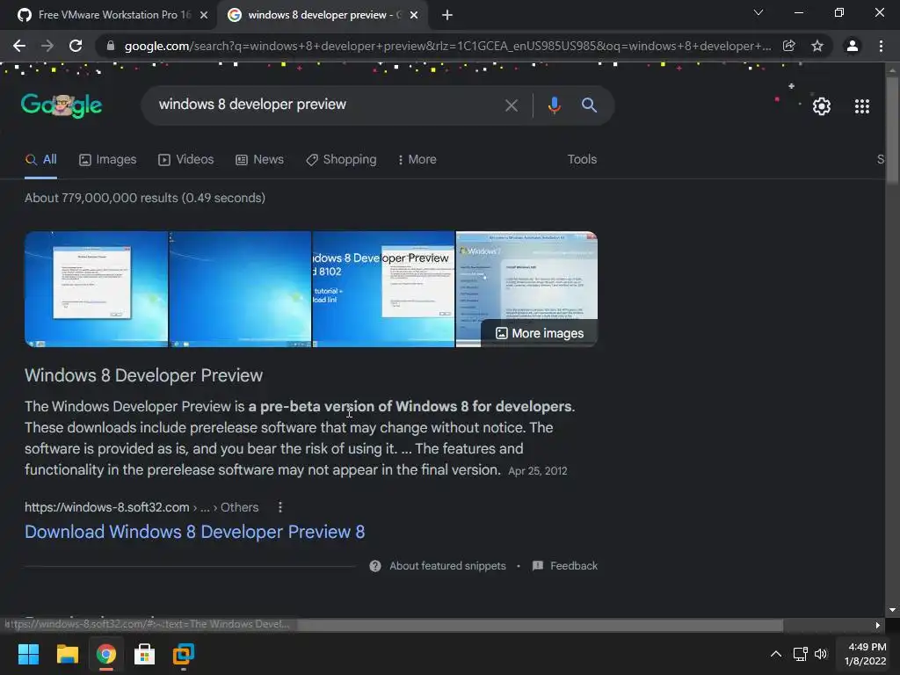Send Feedback on the featured snippet
The width and height of the screenshot is (900, 675).
click(x=565, y=566)
